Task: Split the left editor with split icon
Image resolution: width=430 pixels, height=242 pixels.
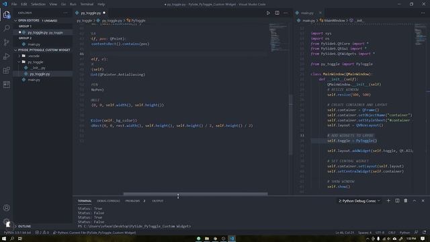Action: (277, 13)
